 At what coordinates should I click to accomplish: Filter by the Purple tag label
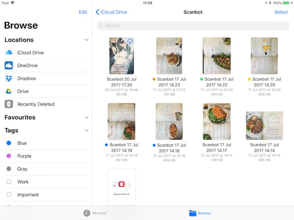click(x=24, y=156)
